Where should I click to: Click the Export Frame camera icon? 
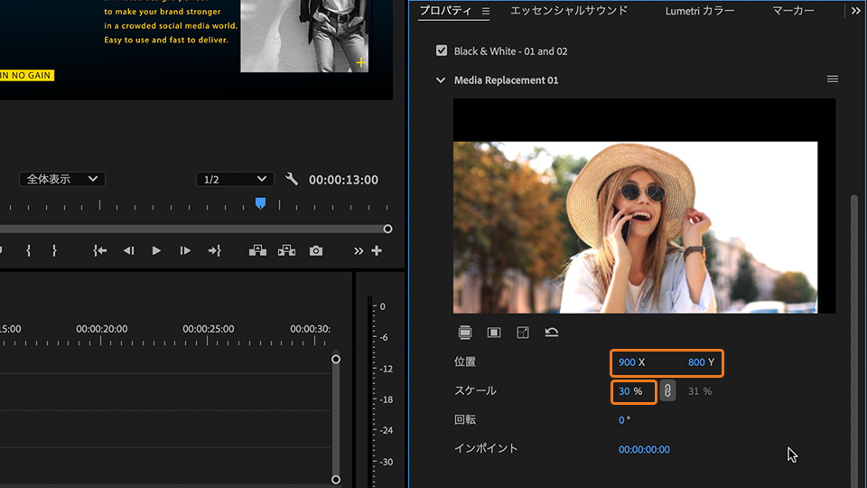(315, 250)
